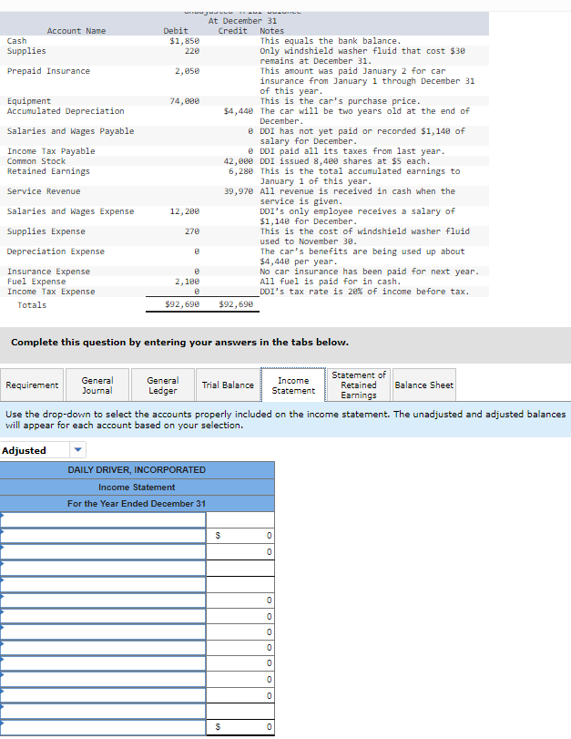This screenshot has height=739, width=571.
Task: Click the Income Statement title header
Action: [137, 487]
